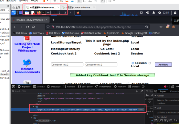Switch to the Performance devtools tab
This screenshot has height=124, width=179.
[x=103, y=87]
